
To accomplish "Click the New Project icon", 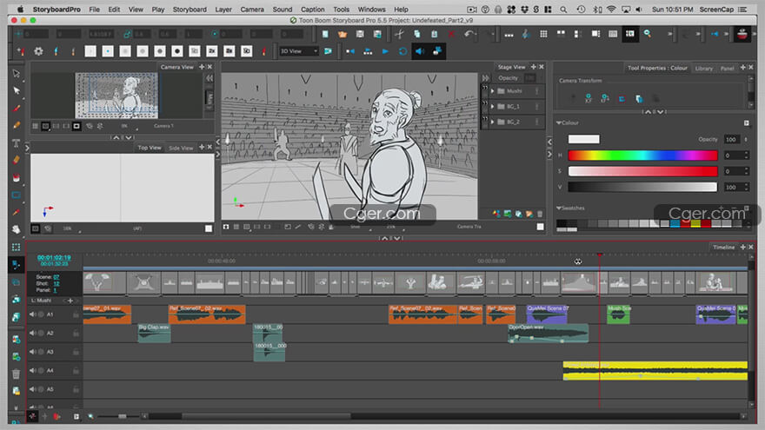I will click(325, 34).
